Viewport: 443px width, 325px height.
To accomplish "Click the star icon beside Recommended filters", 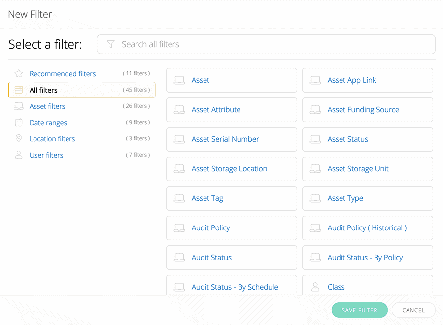I will point(18,73).
